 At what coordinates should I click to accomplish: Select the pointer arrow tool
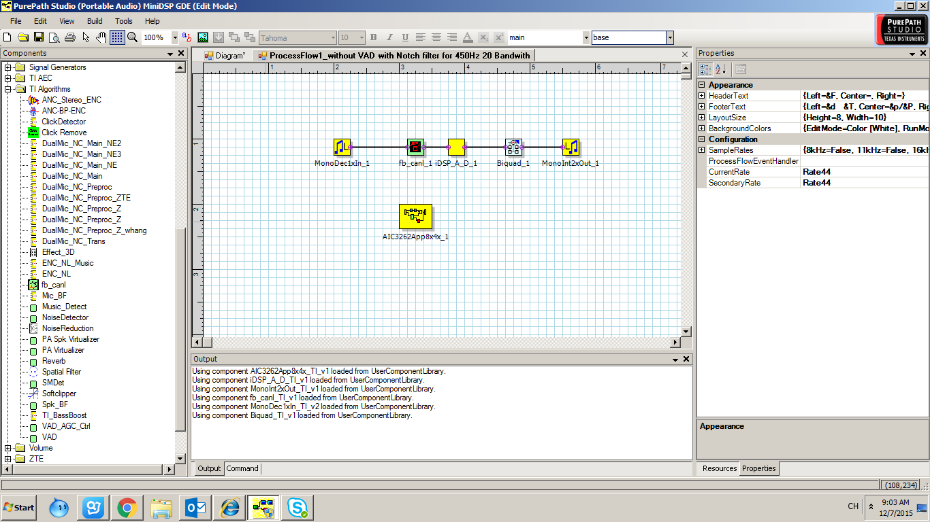point(86,37)
